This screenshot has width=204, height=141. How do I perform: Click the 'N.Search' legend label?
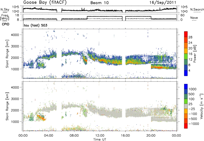click(x=197, y=9)
